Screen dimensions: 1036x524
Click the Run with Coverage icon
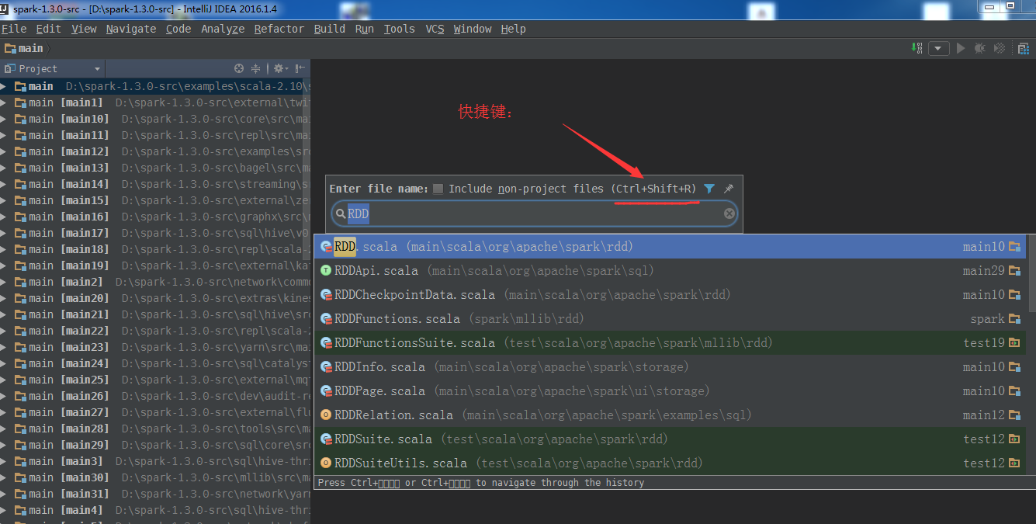(1000, 48)
